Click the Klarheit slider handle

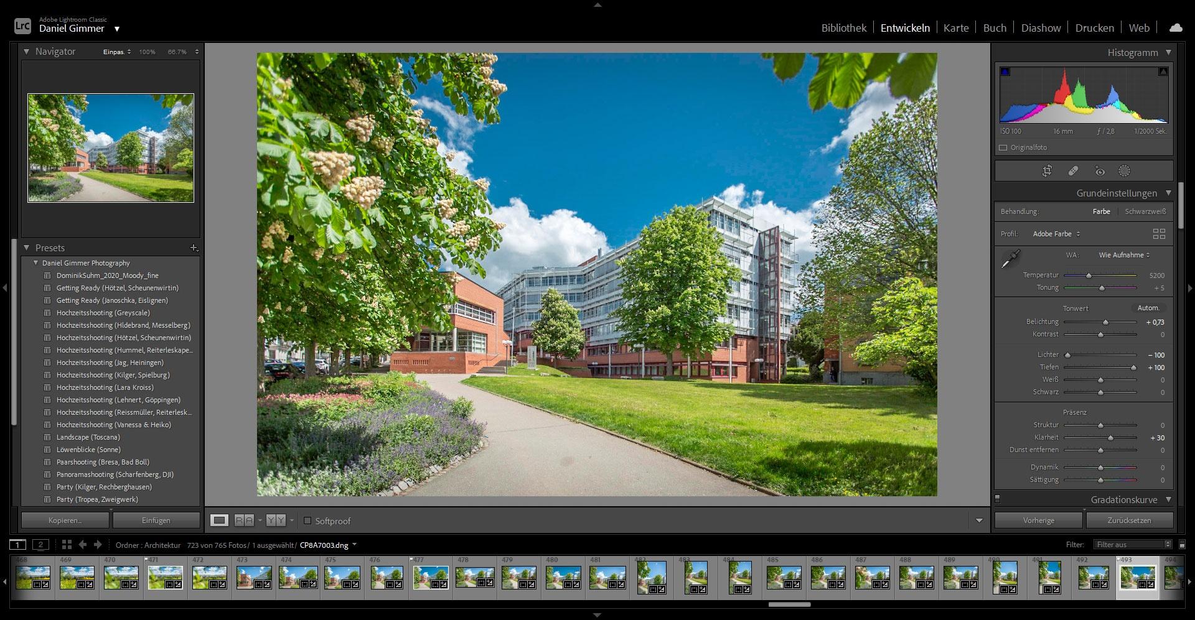click(1110, 438)
